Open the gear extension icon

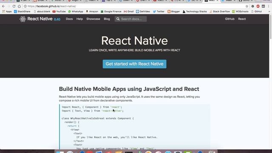click(253, 6)
